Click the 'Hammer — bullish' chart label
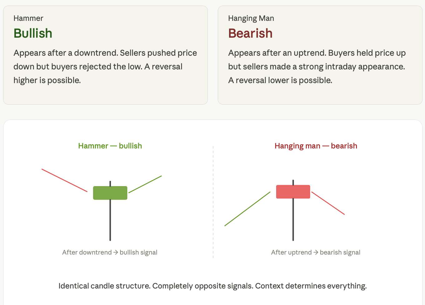The height and width of the screenshot is (305, 425). 110,146
